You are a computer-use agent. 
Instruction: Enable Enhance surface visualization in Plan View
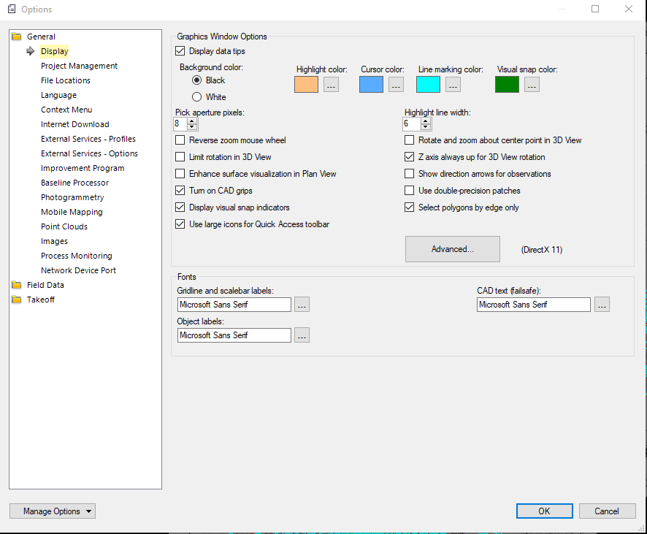180,174
